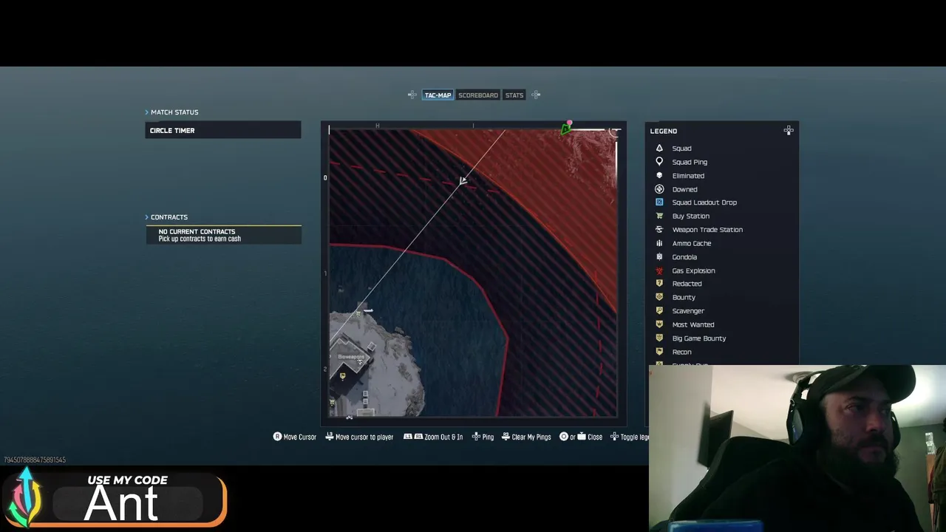Click the green squad marker on the map
The height and width of the screenshot is (532, 946).
(x=565, y=130)
